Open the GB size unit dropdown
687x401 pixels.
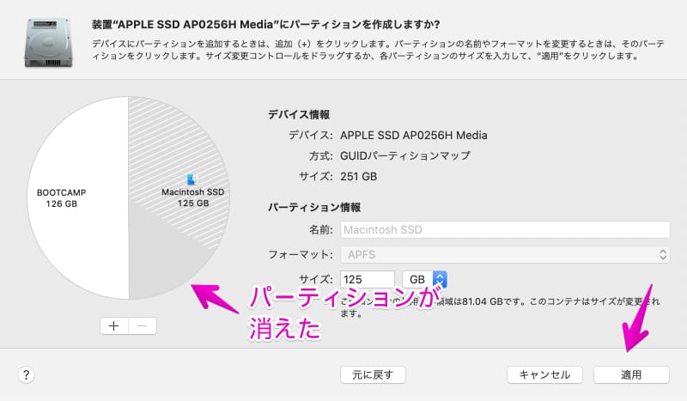pos(424,279)
